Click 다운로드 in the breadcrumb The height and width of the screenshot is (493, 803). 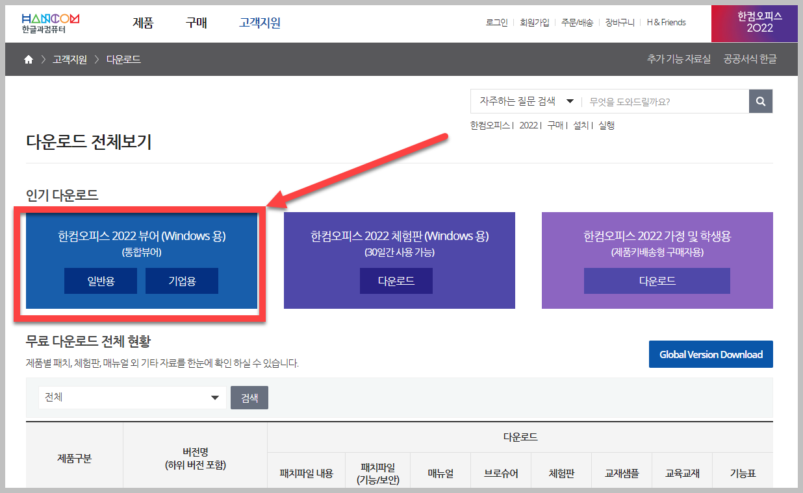123,60
